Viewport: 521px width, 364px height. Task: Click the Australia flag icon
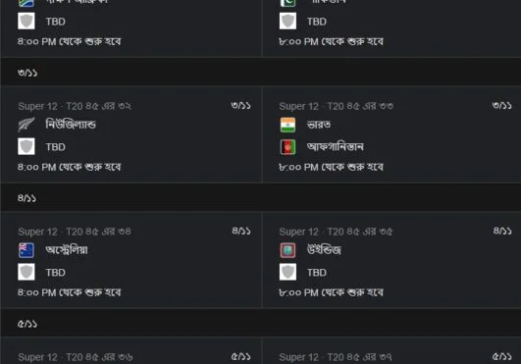[x=26, y=250]
